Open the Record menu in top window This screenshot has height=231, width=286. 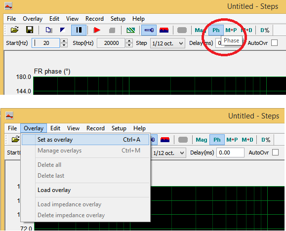coord(94,19)
